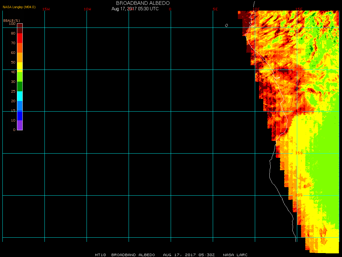Viewport: 342px width, 257px height.
Task: Click the small island outline near the equator
Action: (x=226, y=25)
